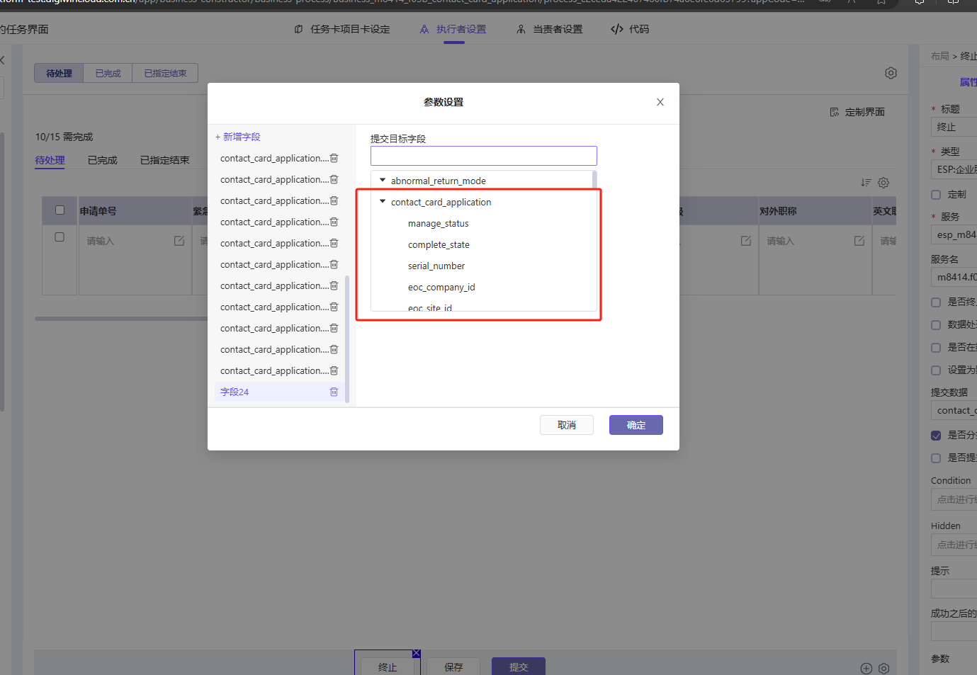Click the 保存 button at bottom
This screenshot has width=977, height=675.
[x=453, y=667]
